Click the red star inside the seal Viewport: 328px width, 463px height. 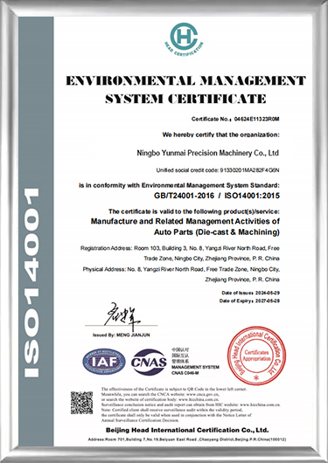pos(256,377)
